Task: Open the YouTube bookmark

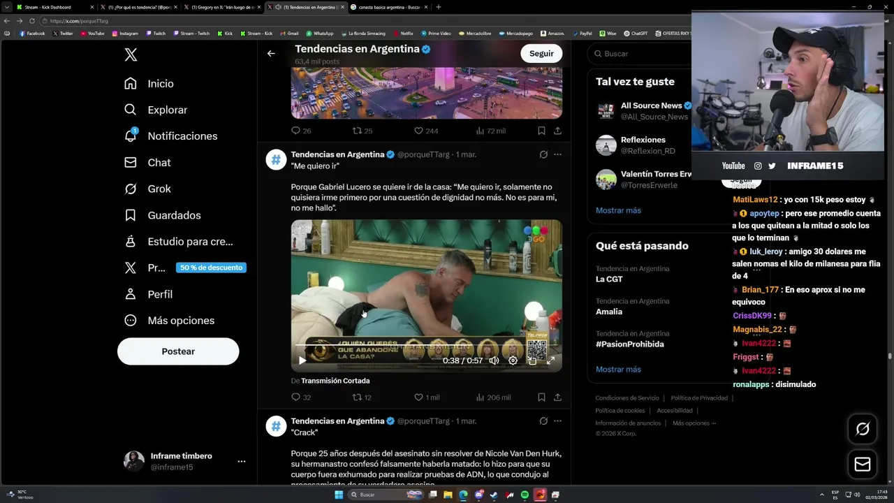Action: tap(92, 34)
